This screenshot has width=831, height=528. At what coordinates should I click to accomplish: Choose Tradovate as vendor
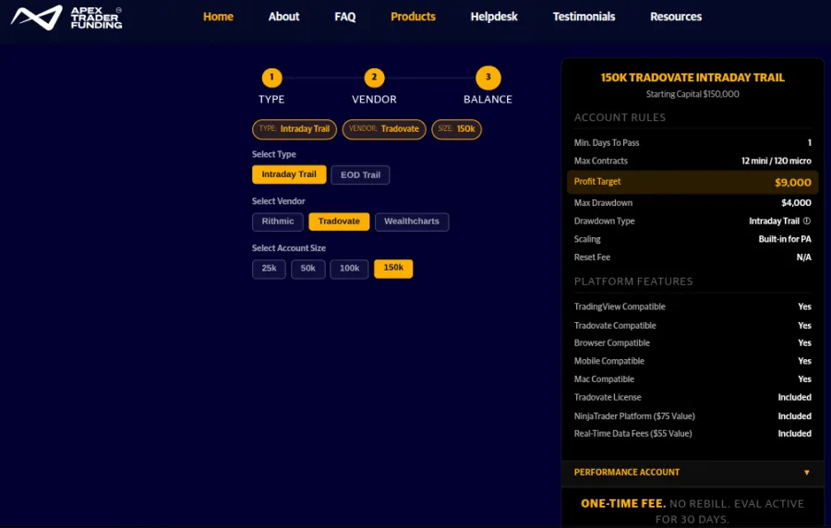click(339, 222)
